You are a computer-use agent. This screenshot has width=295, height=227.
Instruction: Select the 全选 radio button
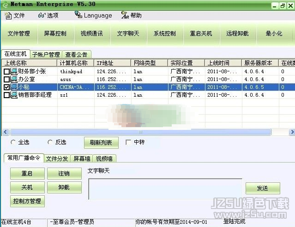[13, 142]
